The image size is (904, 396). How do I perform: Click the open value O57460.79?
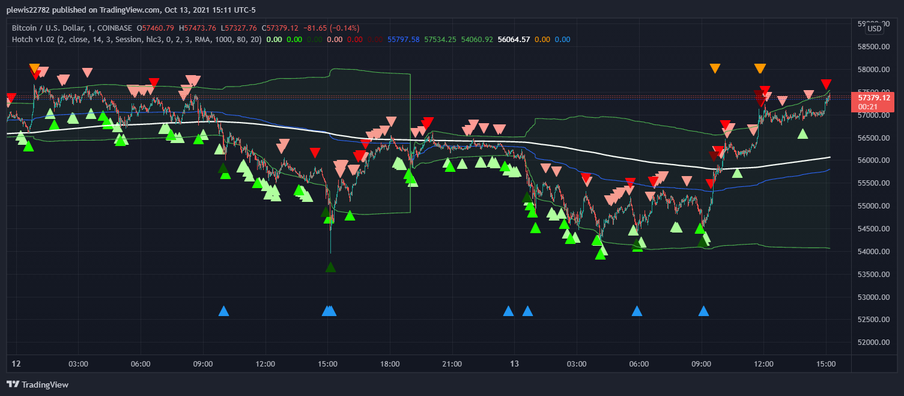coord(156,28)
